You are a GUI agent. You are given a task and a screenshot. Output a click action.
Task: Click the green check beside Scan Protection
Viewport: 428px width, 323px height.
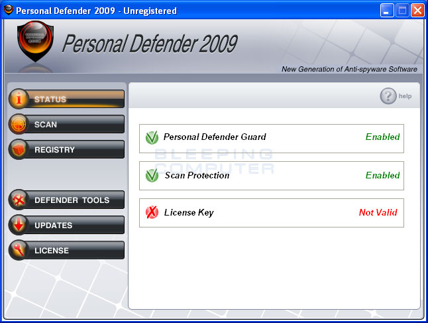pos(152,176)
